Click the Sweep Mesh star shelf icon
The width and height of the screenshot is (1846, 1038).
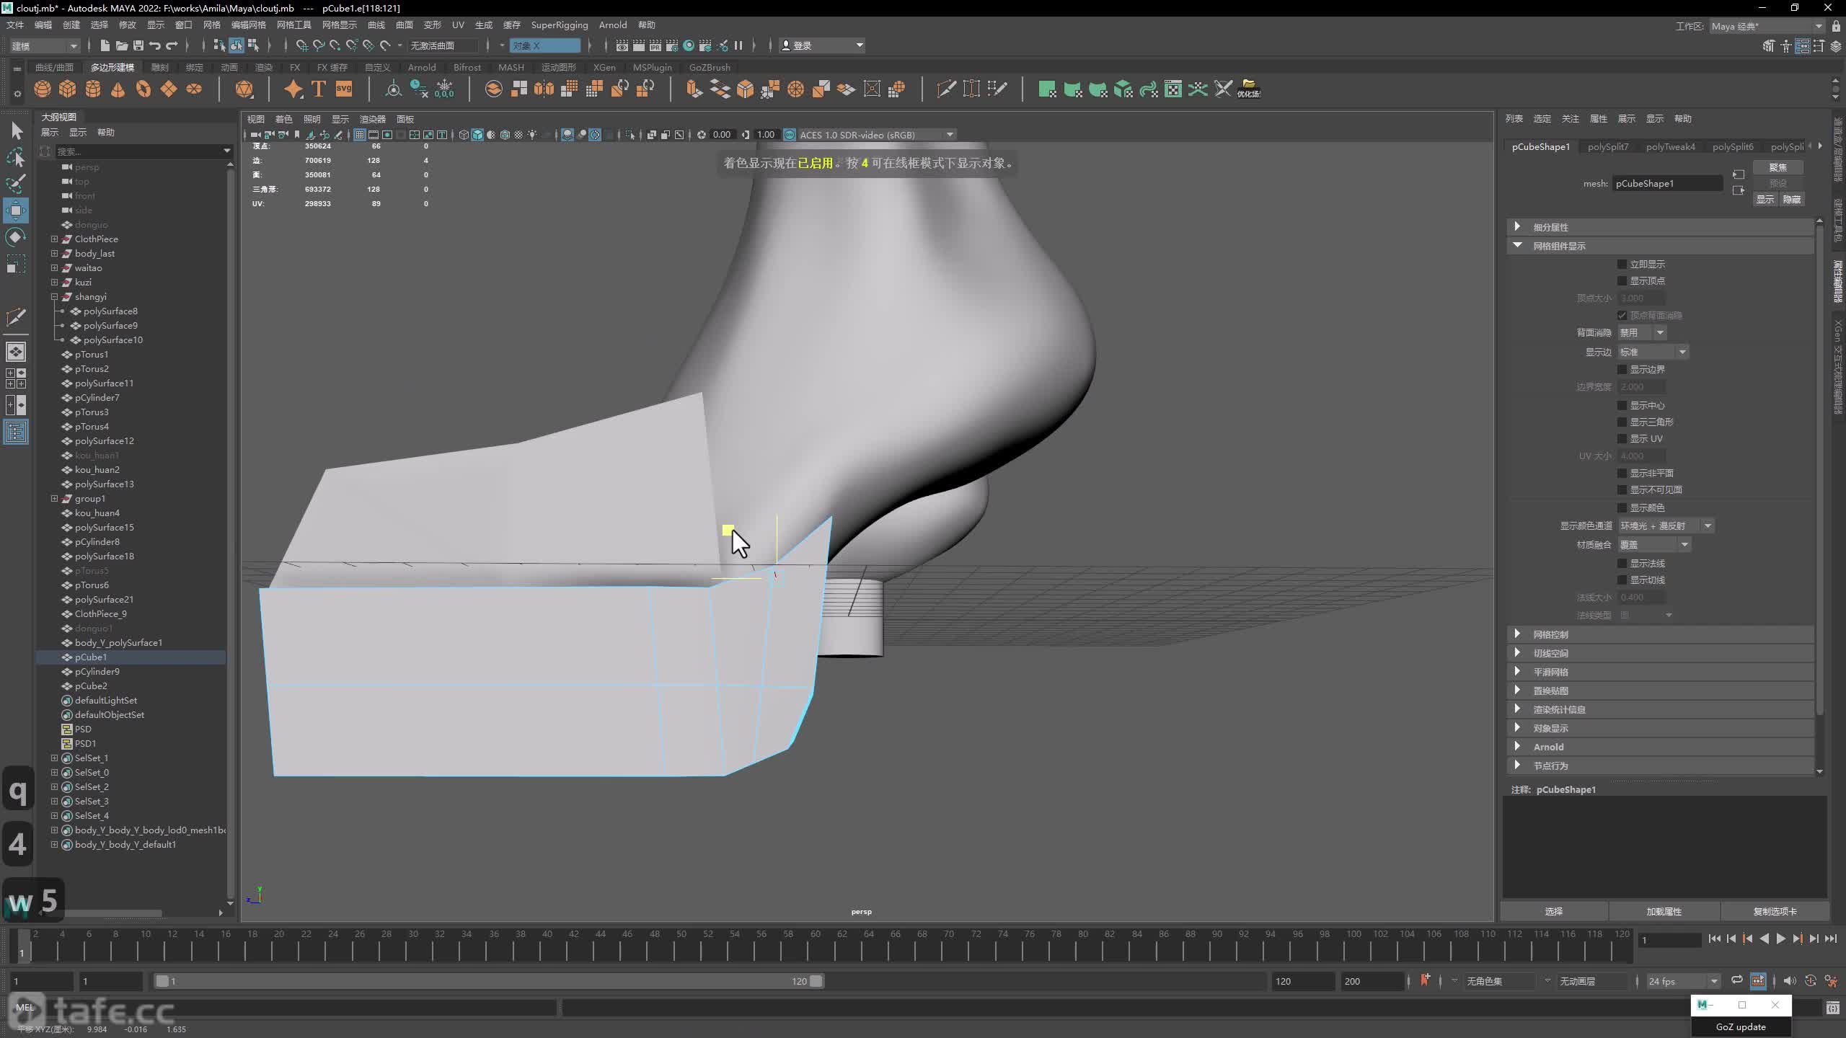[x=293, y=89]
